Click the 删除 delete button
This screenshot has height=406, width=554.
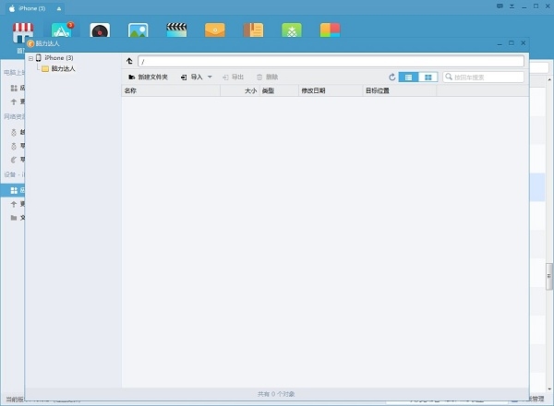tap(268, 77)
